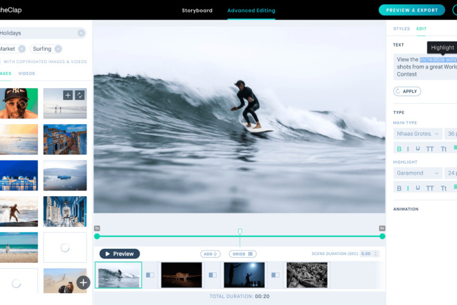457x305 pixels.
Task: Select the iceberg on water thumbnail
Action: [65, 175]
